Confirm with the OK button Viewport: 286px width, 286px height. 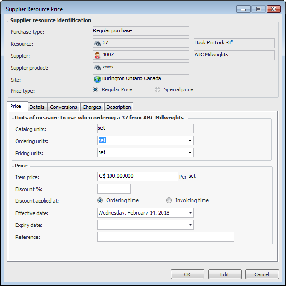tap(187, 274)
